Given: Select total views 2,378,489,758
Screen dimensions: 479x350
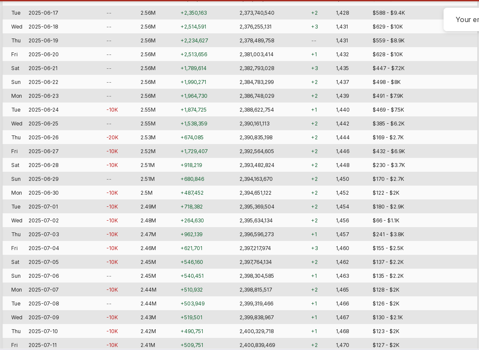Looking at the screenshot, I should tap(257, 40).
